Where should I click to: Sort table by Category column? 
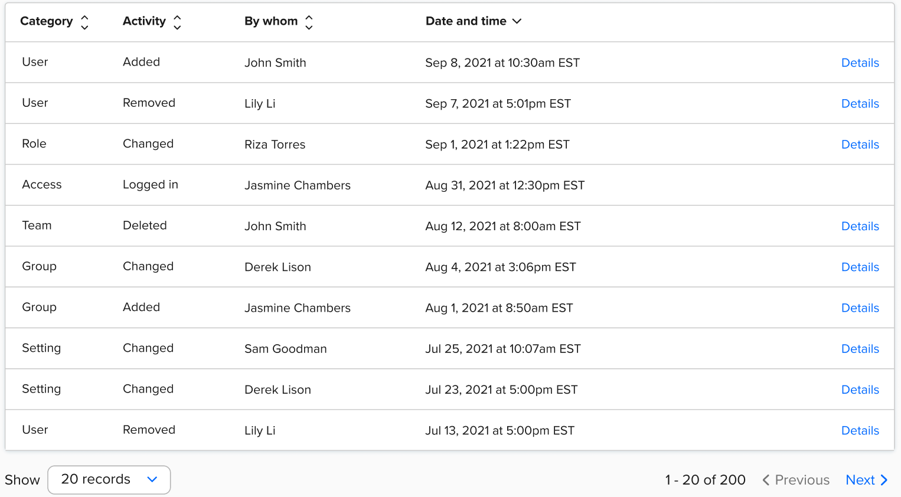tap(84, 22)
